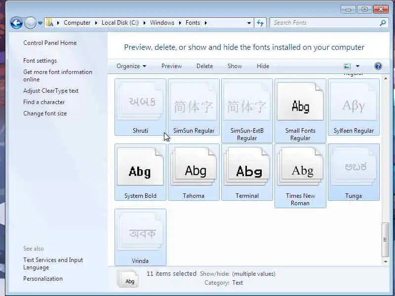This screenshot has height=296, width=395.
Task: Open Adjust ClearType text link
Action: [x=51, y=91]
